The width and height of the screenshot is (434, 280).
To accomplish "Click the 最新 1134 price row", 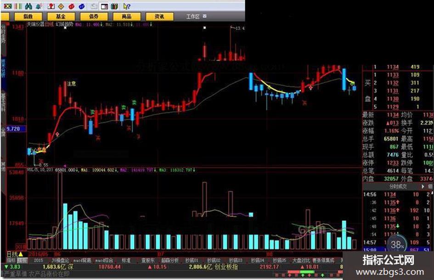I will point(381,115).
